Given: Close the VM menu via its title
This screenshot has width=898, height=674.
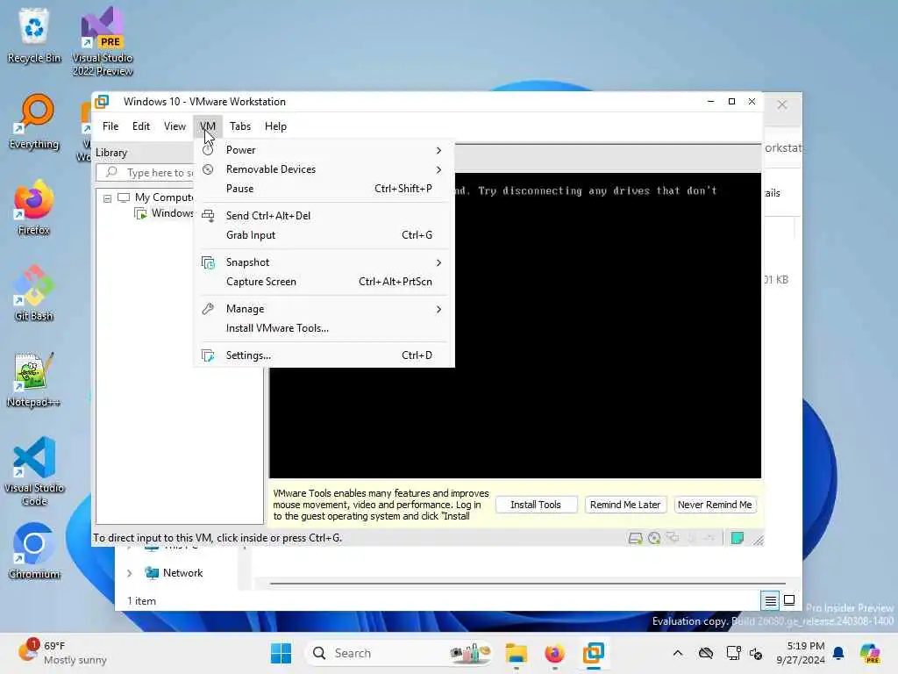Looking at the screenshot, I should 208,126.
